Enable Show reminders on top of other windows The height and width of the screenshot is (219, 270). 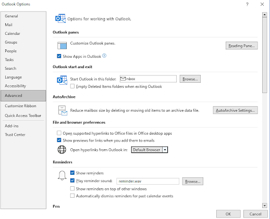point(72,188)
